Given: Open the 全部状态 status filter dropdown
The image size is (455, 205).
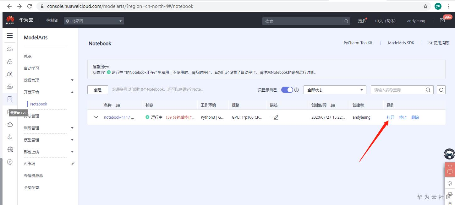Looking at the screenshot, I should tap(335, 90).
